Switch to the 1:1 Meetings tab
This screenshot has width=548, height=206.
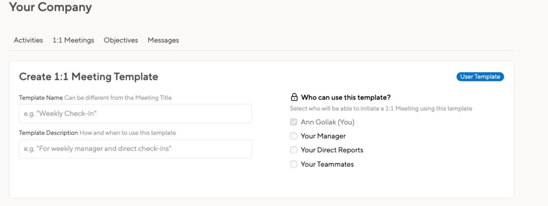73,40
